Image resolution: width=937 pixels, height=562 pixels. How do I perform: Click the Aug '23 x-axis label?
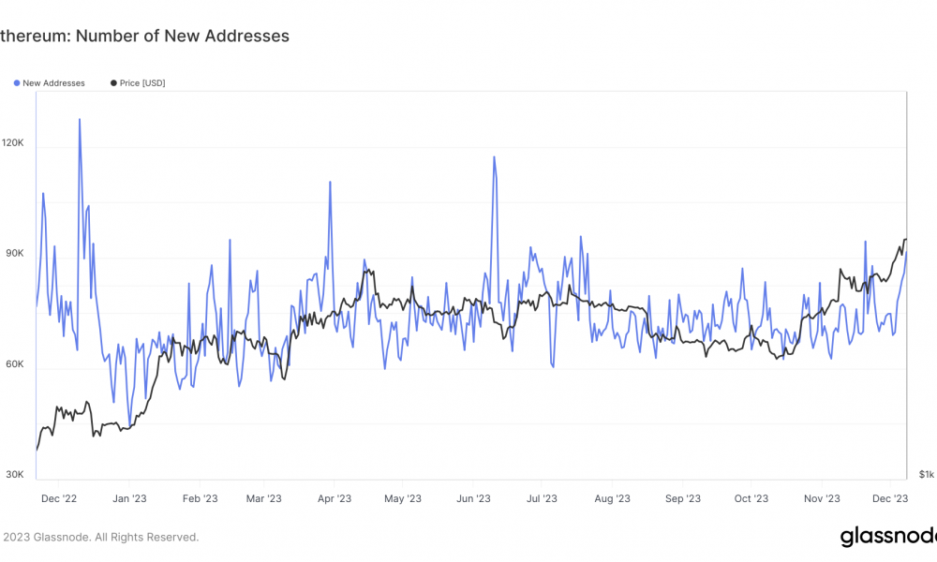pyautogui.click(x=613, y=498)
